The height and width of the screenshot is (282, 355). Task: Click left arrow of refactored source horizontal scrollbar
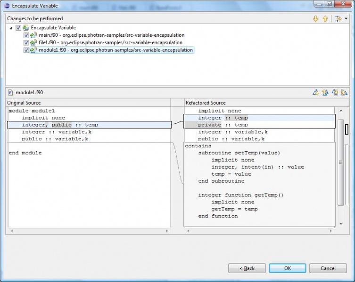tap(188, 231)
